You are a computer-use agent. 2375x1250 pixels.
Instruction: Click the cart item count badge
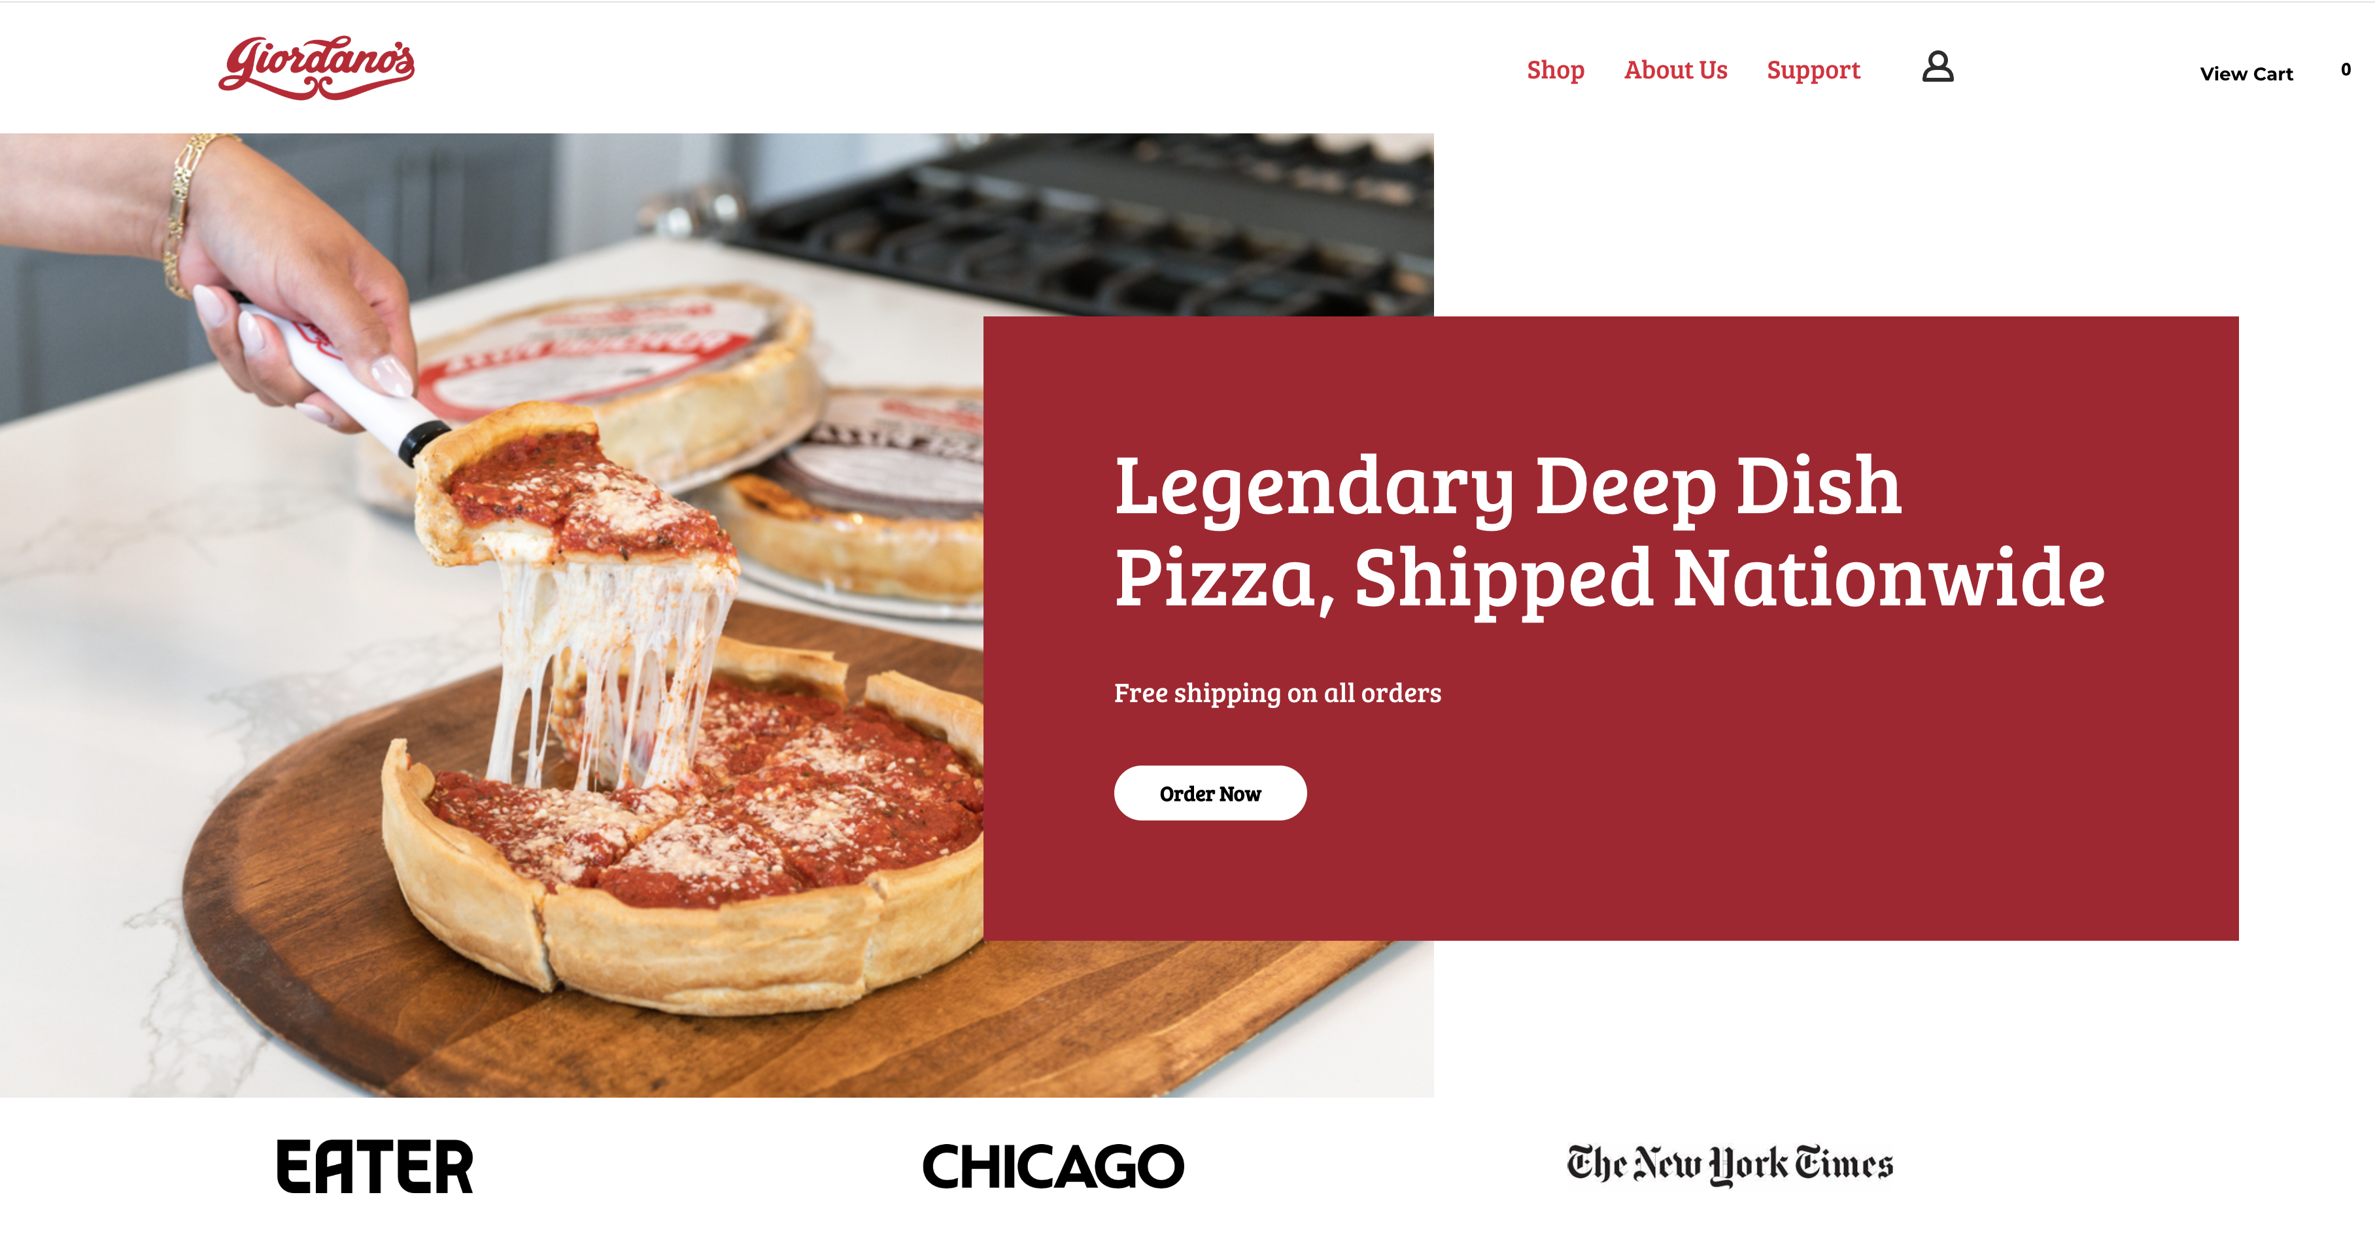tap(2346, 69)
